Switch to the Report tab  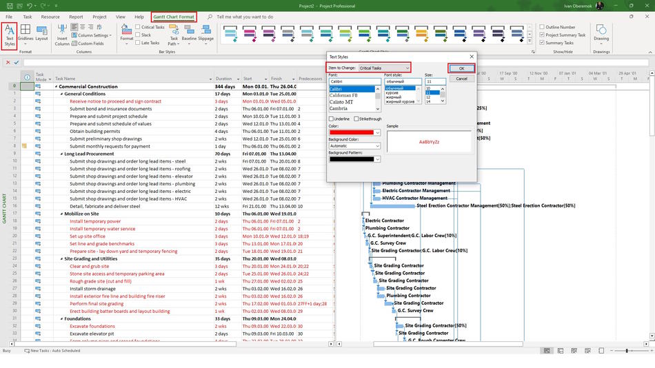tap(76, 17)
